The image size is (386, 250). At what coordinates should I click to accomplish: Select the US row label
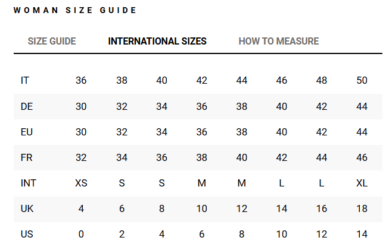coord(27,234)
